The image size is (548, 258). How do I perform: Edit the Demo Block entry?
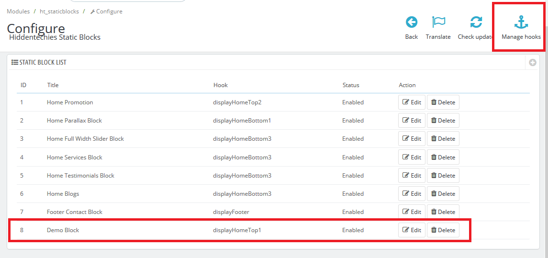coord(412,230)
